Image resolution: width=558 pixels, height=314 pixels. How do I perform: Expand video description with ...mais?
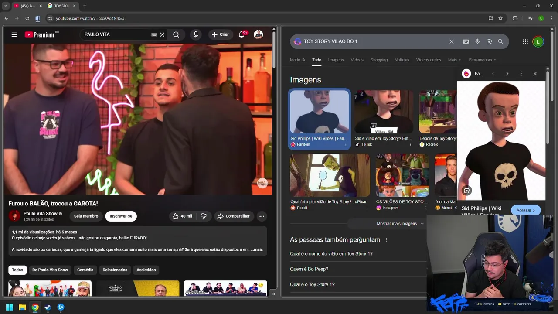point(257,249)
